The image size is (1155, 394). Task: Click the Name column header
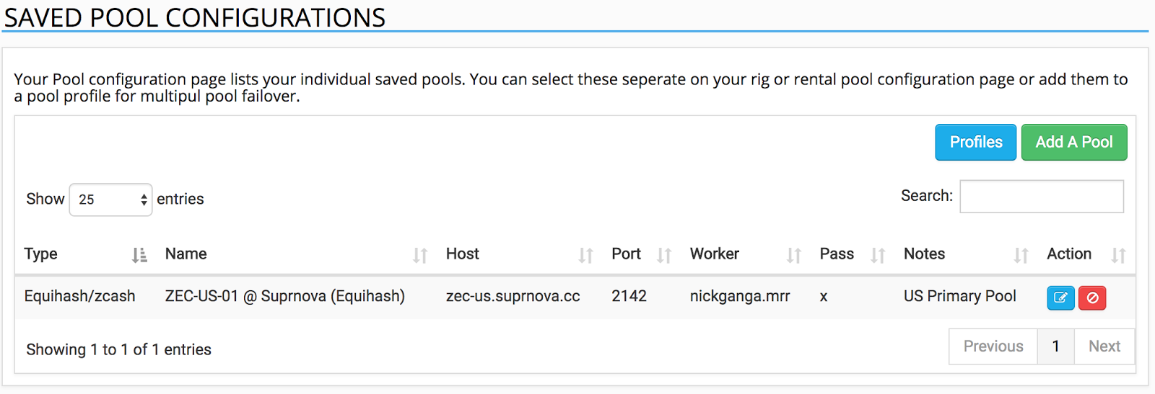[186, 254]
